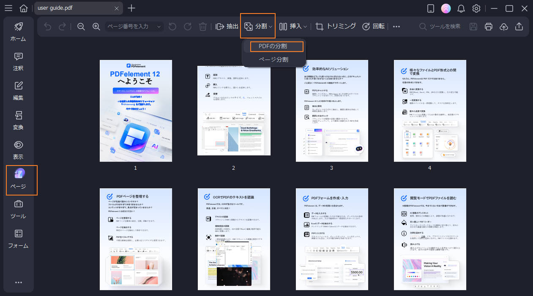Zoom in using the magnifier plus icon
The width and height of the screenshot is (533, 296).
click(96, 26)
